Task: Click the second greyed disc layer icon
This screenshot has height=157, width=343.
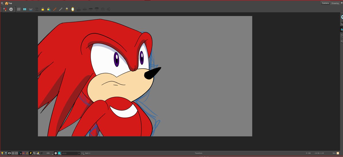Action: pos(85,9)
